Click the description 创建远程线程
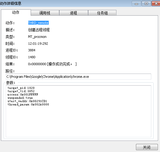 coord(39,30)
